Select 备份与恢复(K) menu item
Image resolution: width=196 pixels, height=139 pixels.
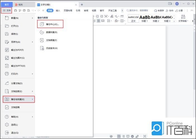point(19,99)
